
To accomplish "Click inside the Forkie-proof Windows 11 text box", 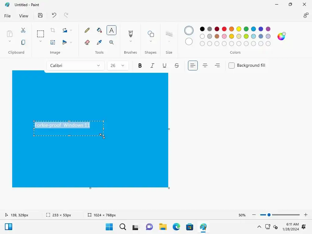I will tap(69, 128).
